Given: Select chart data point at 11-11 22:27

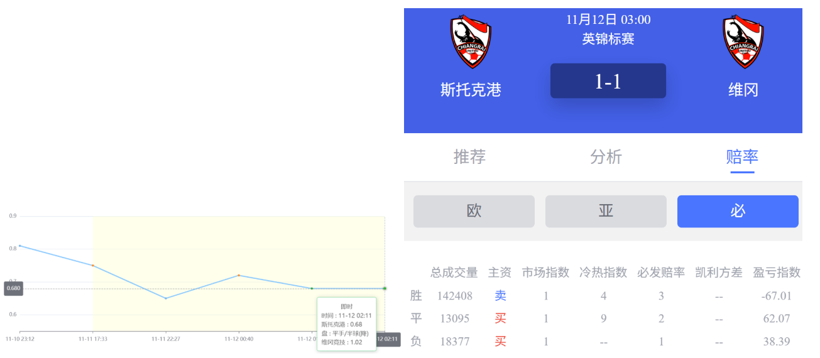Looking at the screenshot, I should pos(166,298).
